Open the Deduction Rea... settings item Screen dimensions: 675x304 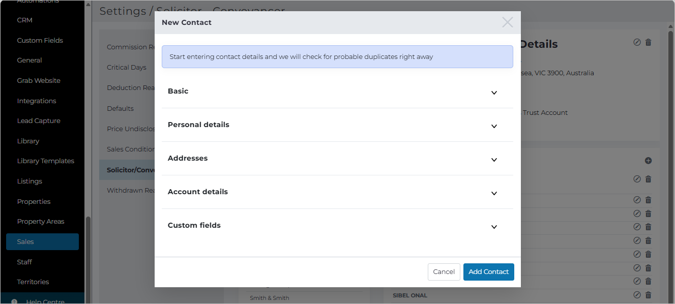[x=131, y=87]
